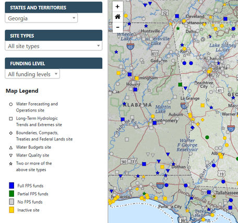The height and width of the screenshot is (223, 238).
Task: Click the Partial FPS funds green swatch
Action: click(11, 194)
